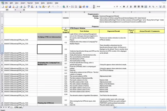
Task: Save the workbook with the floppy icon
Action: coord(10,7)
